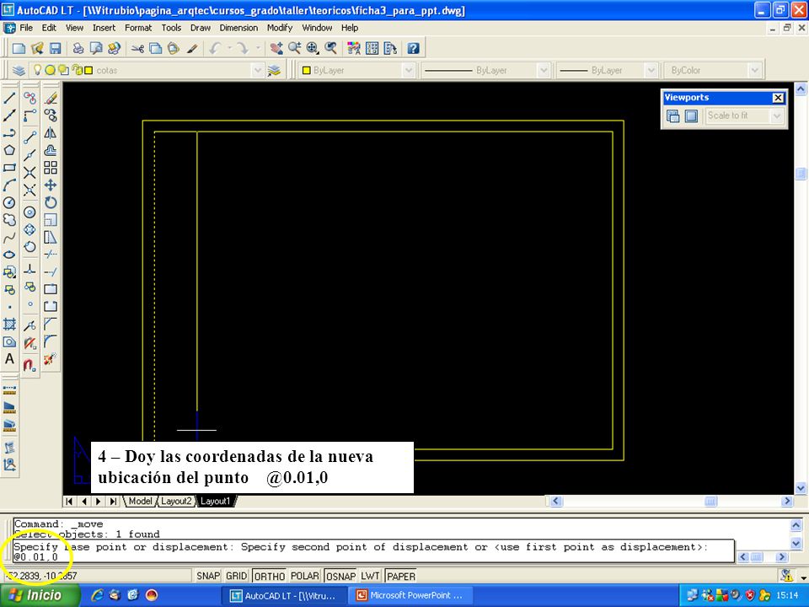Select the Multiline Text tool
The height and width of the screenshot is (607, 809).
pos(9,359)
